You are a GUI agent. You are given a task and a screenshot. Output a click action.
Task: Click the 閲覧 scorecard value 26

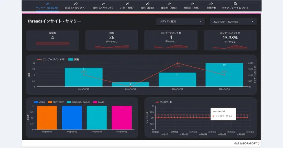(112, 38)
